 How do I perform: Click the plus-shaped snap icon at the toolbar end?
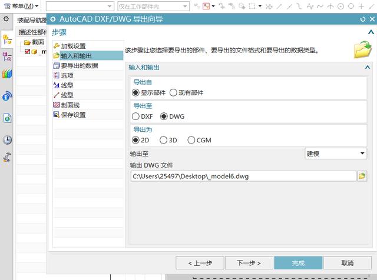pos(361,6)
